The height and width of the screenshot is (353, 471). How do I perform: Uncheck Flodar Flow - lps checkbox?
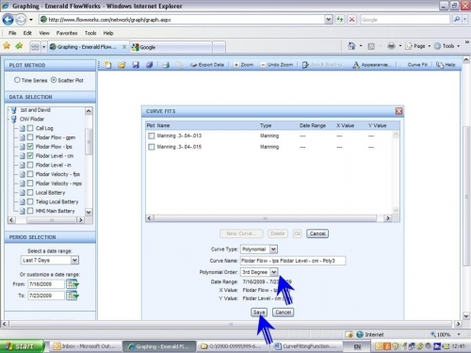30,146
